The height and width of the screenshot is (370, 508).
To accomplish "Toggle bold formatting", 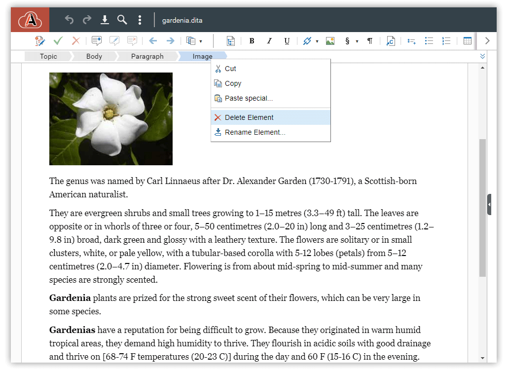I will 252,41.
